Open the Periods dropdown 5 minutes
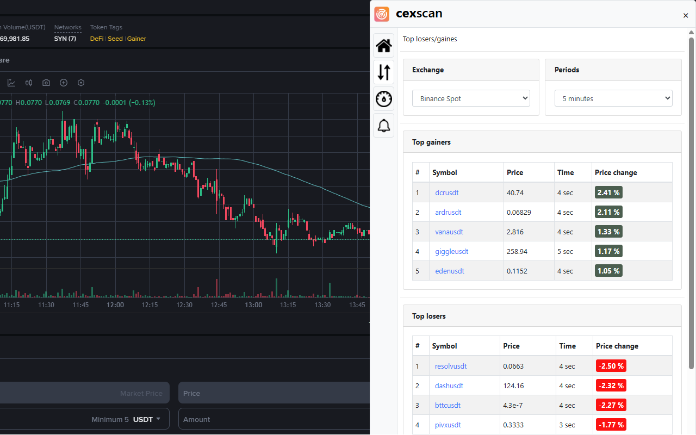 [x=613, y=98]
